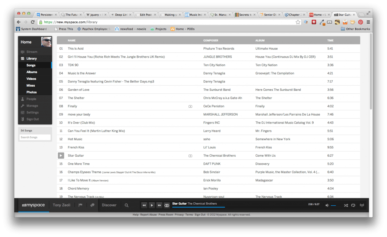Click the eyedropper color picker extension

(322, 22)
